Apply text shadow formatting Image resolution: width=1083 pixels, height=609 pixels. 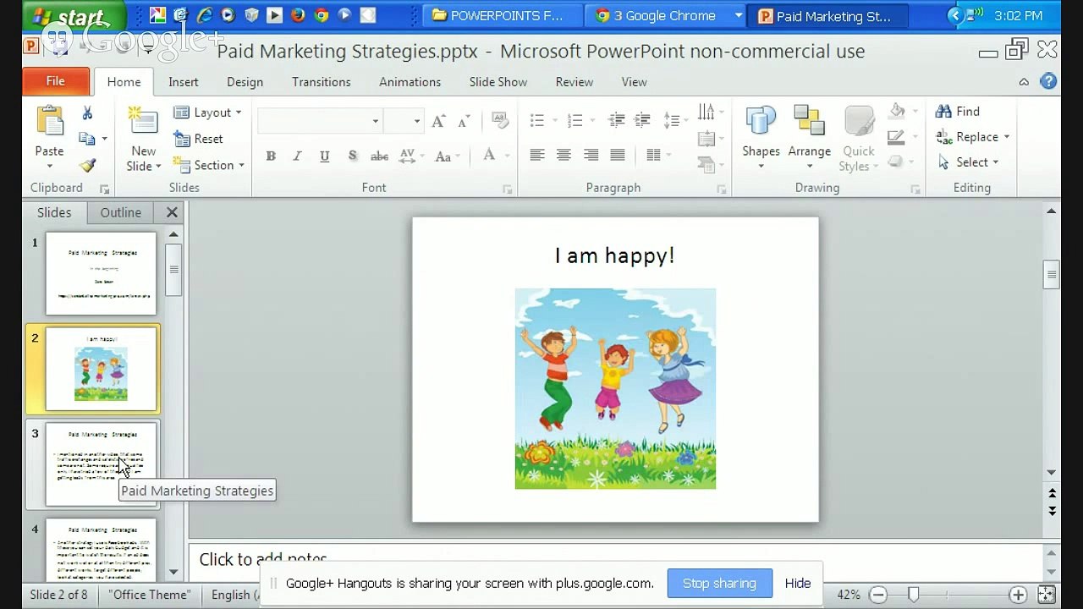click(x=352, y=156)
